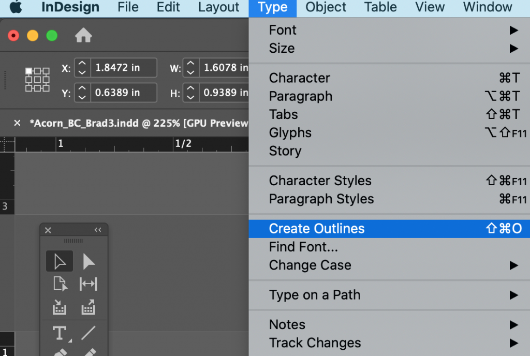530x356 pixels.
Task: Open the Apple menu
Action: (x=16, y=7)
